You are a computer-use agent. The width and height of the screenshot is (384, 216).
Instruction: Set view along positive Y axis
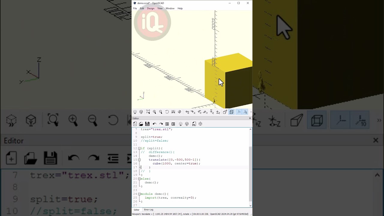(199, 112)
